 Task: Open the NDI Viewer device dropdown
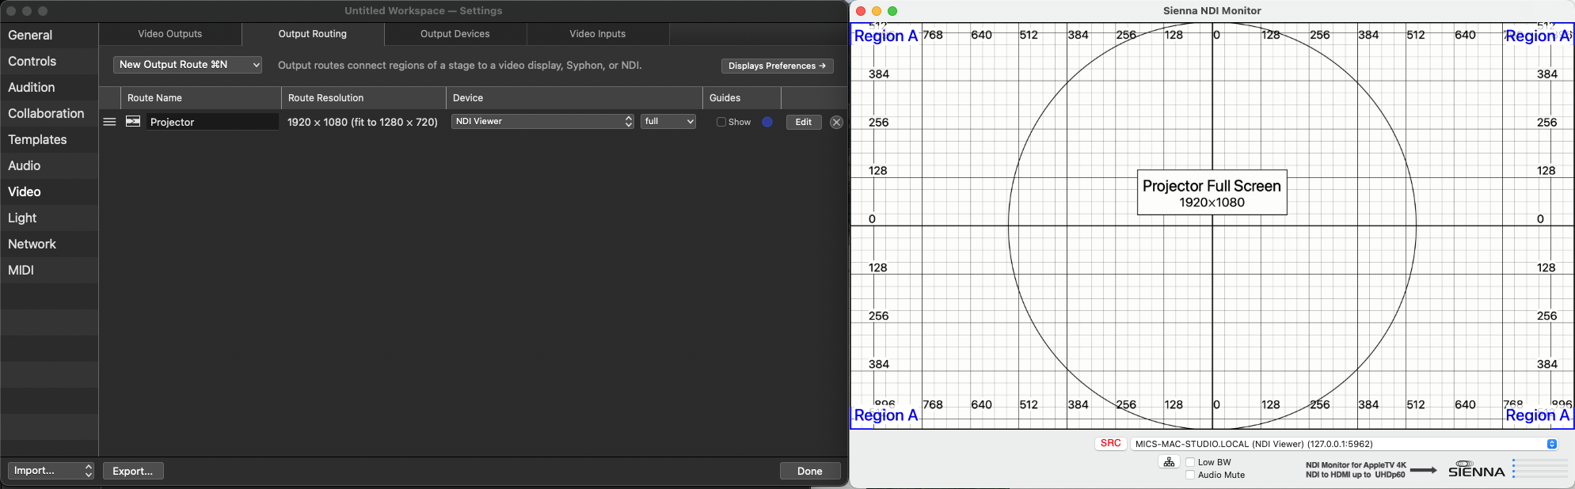tap(542, 121)
